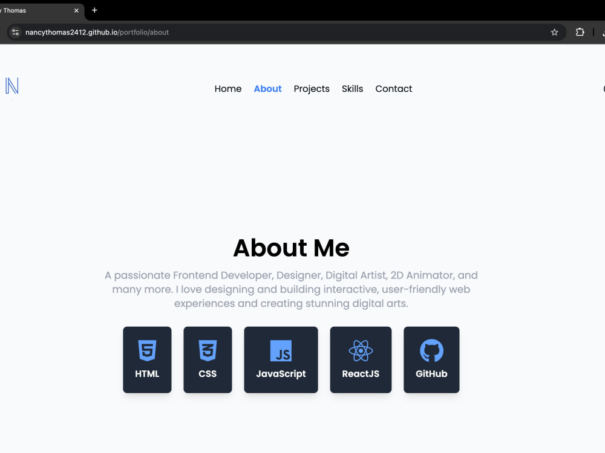Close the Thomas browser tab

point(76,10)
